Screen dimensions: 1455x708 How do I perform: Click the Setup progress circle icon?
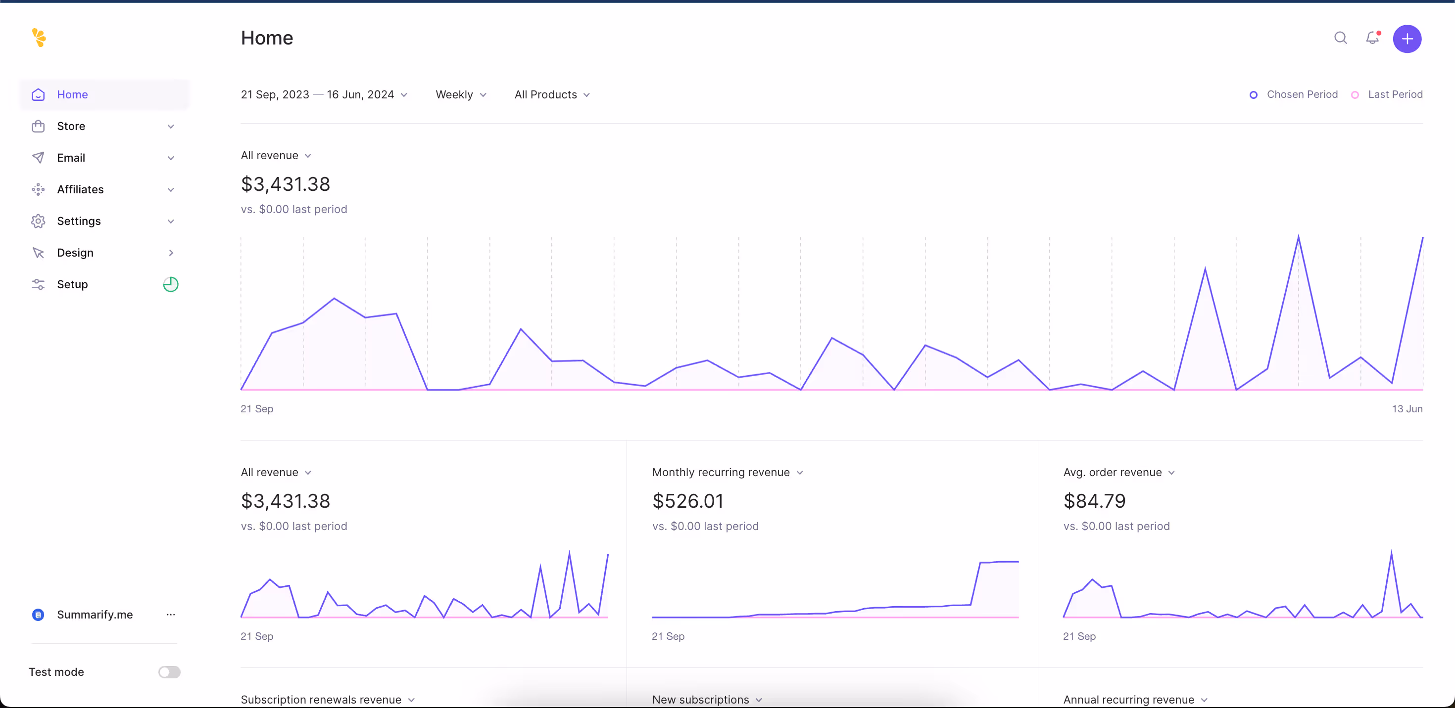click(x=171, y=284)
